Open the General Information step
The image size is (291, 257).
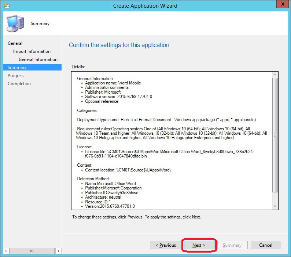pyautogui.click(x=38, y=59)
